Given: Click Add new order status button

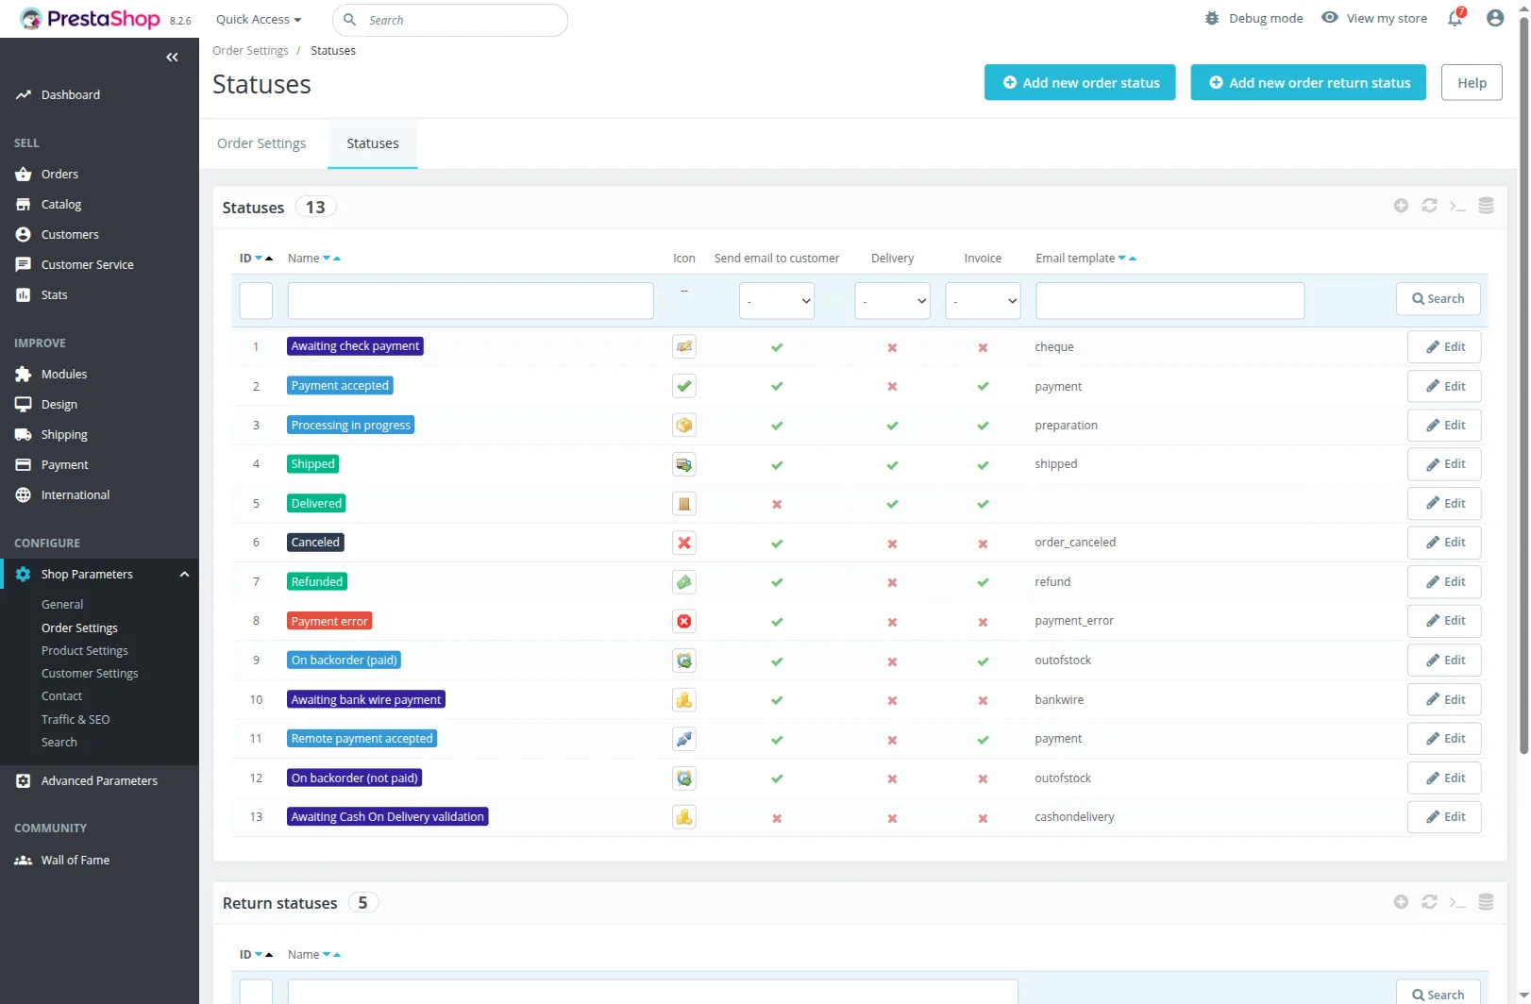Looking at the screenshot, I should click(x=1080, y=82).
